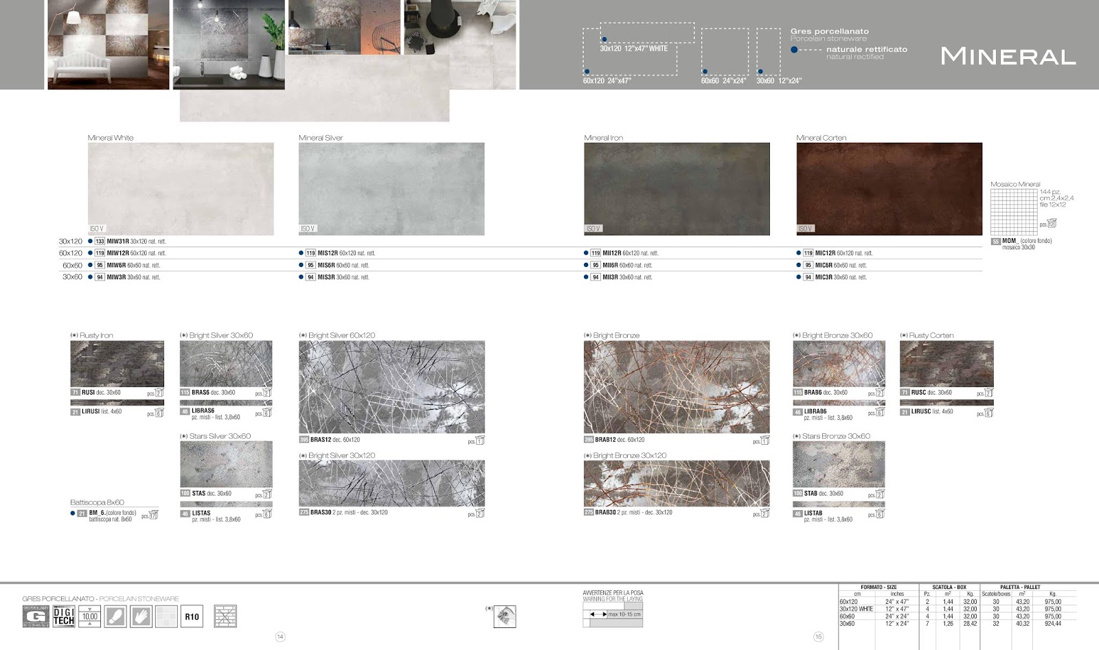Click the LISTAB listello label
Image resolution: width=1099 pixels, height=650 pixels.
click(813, 513)
